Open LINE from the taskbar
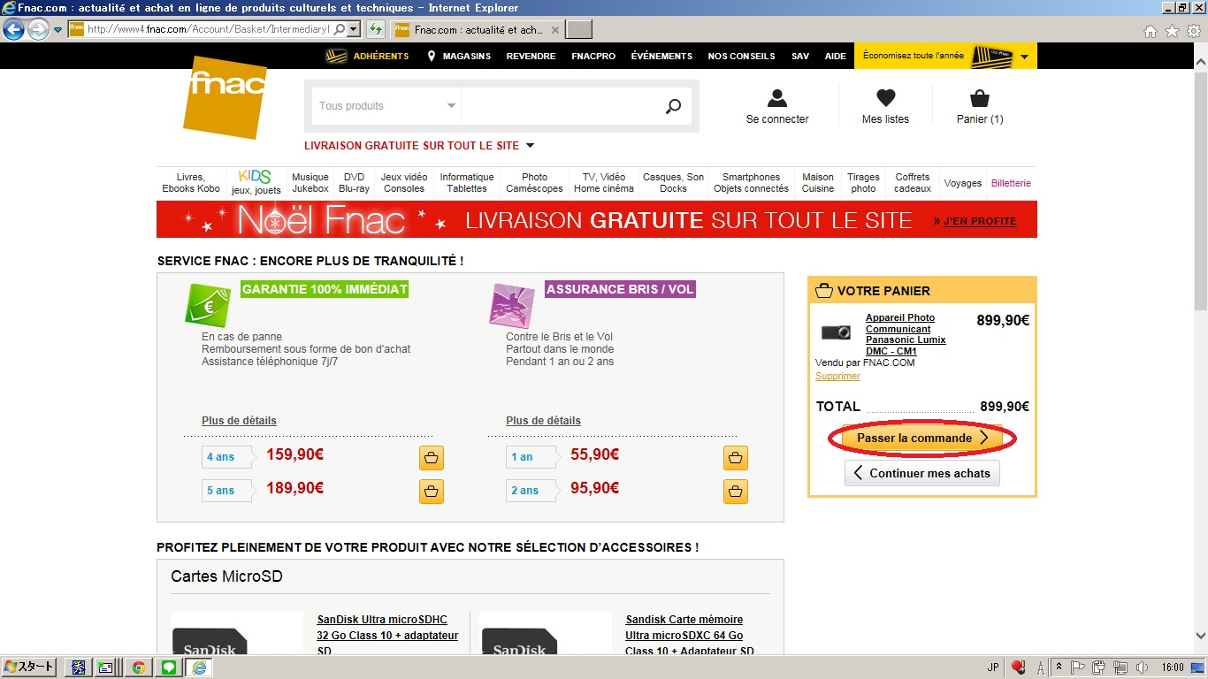The height and width of the screenshot is (679, 1208). click(x=168, y=668)
